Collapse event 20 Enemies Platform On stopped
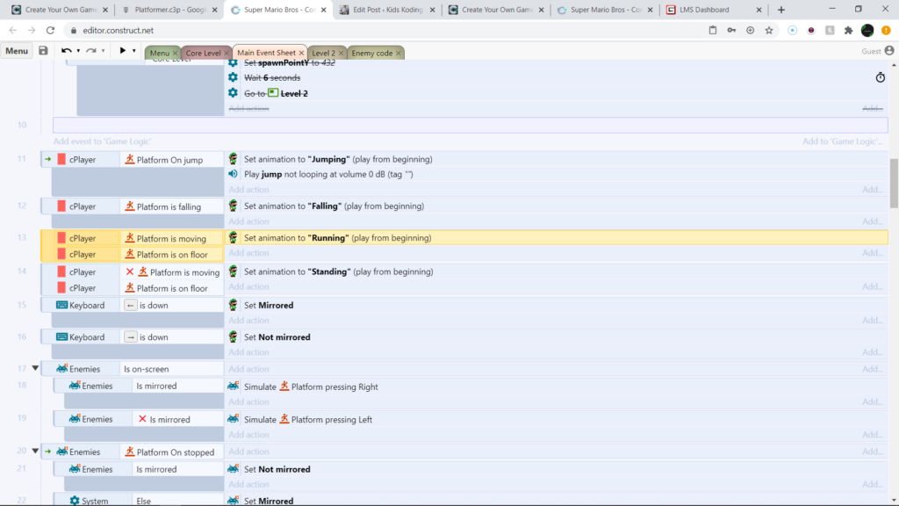Screen dimensions: 899x506 click(x=35, y=452)
